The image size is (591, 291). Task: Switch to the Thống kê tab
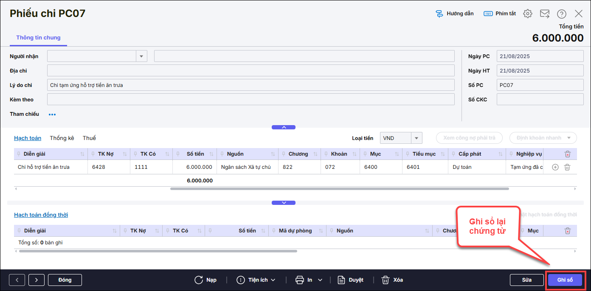click(62, 138)
